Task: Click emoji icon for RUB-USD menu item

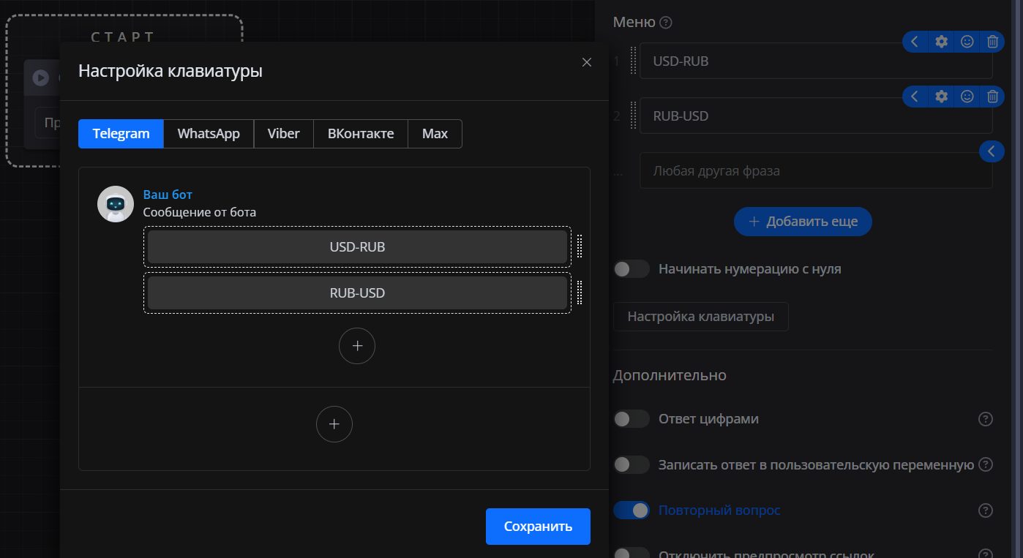Action: coord(967,97)
